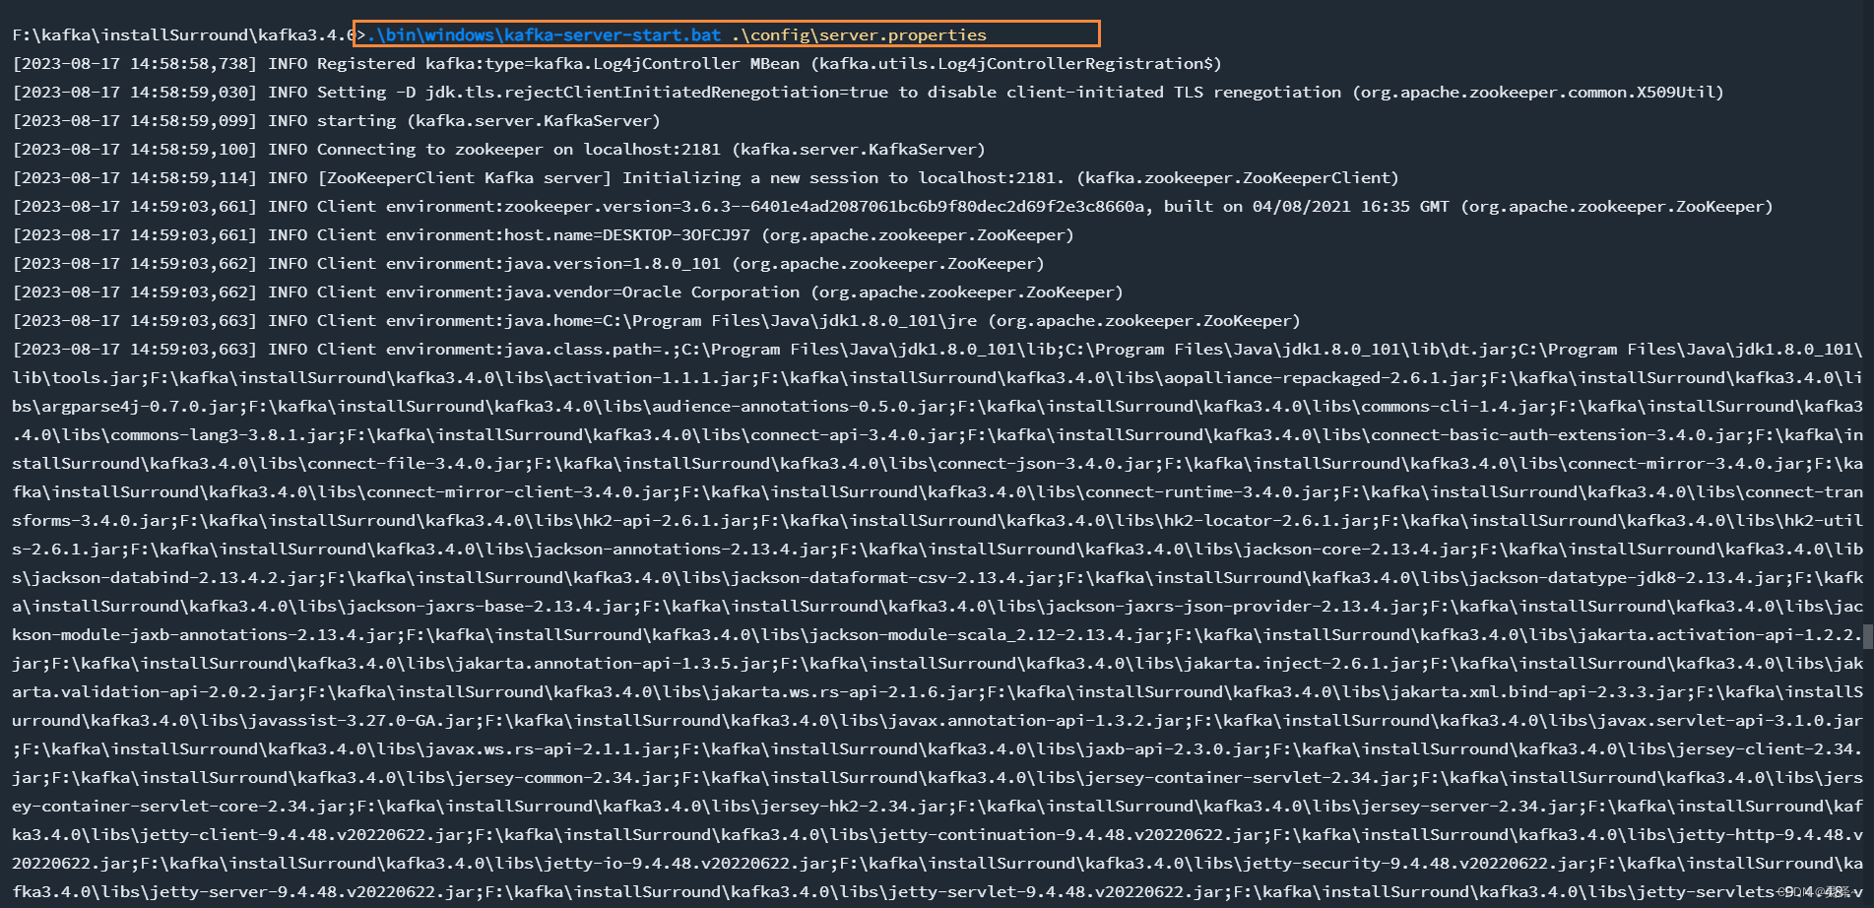The height and width of the screenshot is (908, 1874).
Task: Click 'commons-lang3-3.8.1.jar' in class path
Action: click(224, 435)
